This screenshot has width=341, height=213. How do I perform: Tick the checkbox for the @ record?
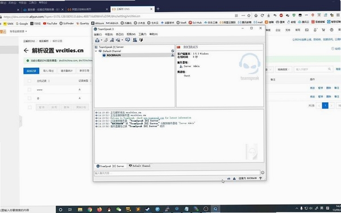30,98
